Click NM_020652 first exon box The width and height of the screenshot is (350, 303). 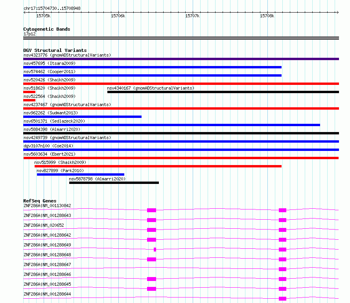pos(151,230)
